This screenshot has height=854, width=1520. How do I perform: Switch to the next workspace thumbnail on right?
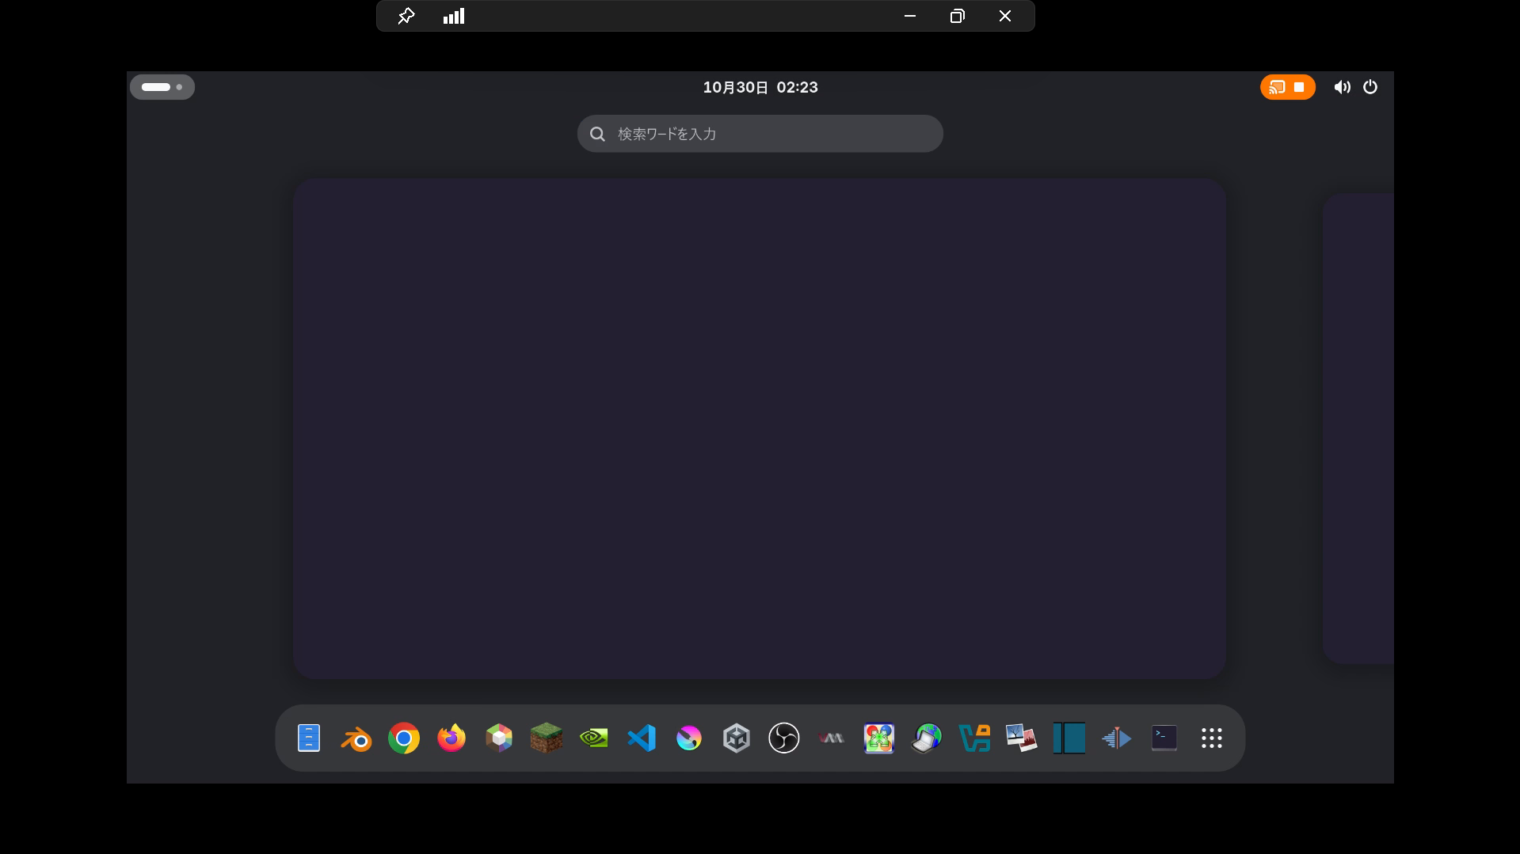click(1358, 427)
